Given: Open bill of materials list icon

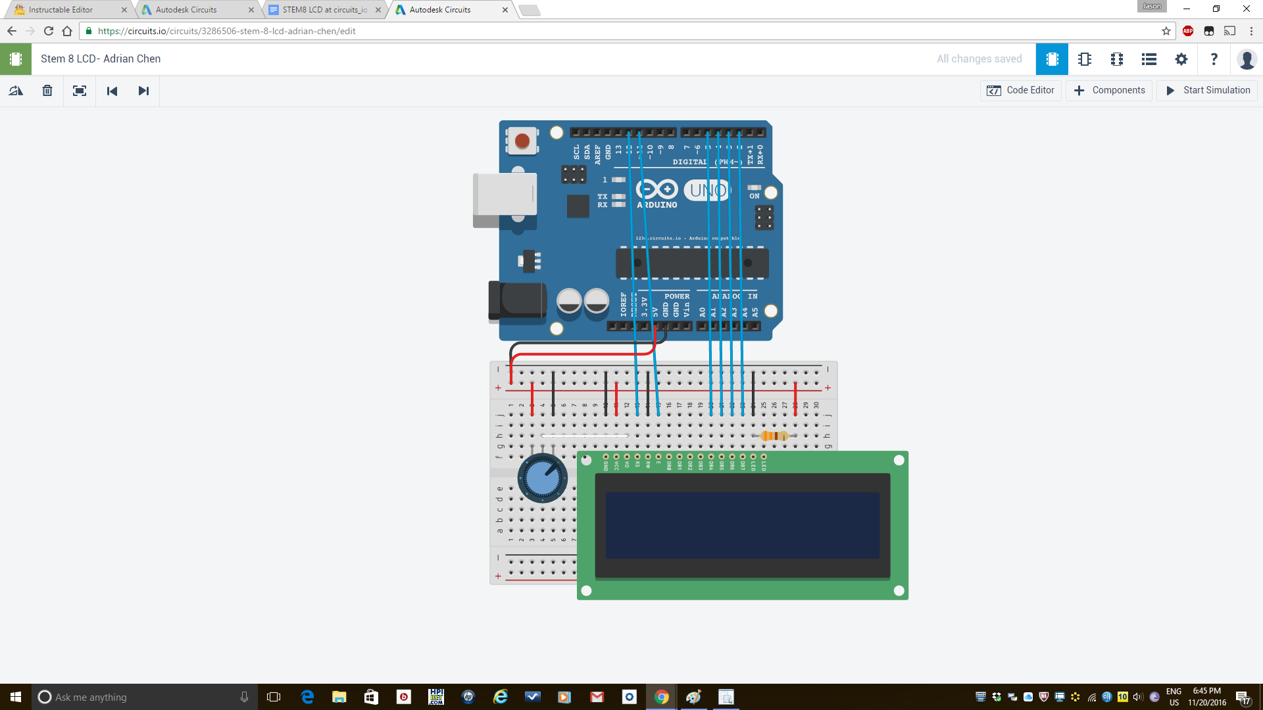Looking at the screenshot, I should [1149, 59].
